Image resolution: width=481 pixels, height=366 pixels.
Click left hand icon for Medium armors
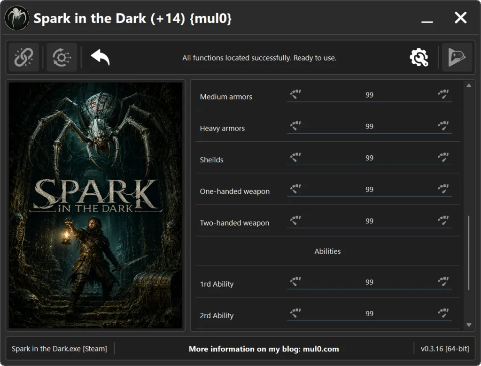coord(296,94)
